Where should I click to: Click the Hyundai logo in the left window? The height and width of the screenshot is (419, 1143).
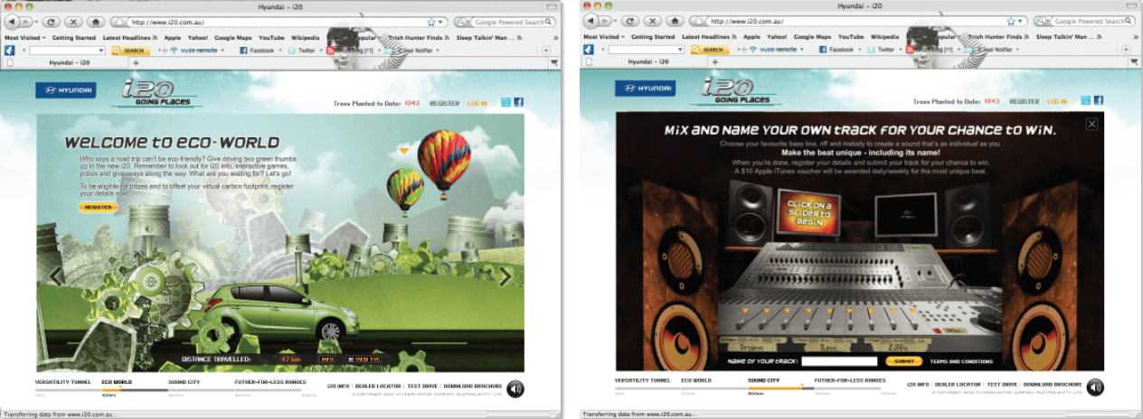[x=64, y=89]
